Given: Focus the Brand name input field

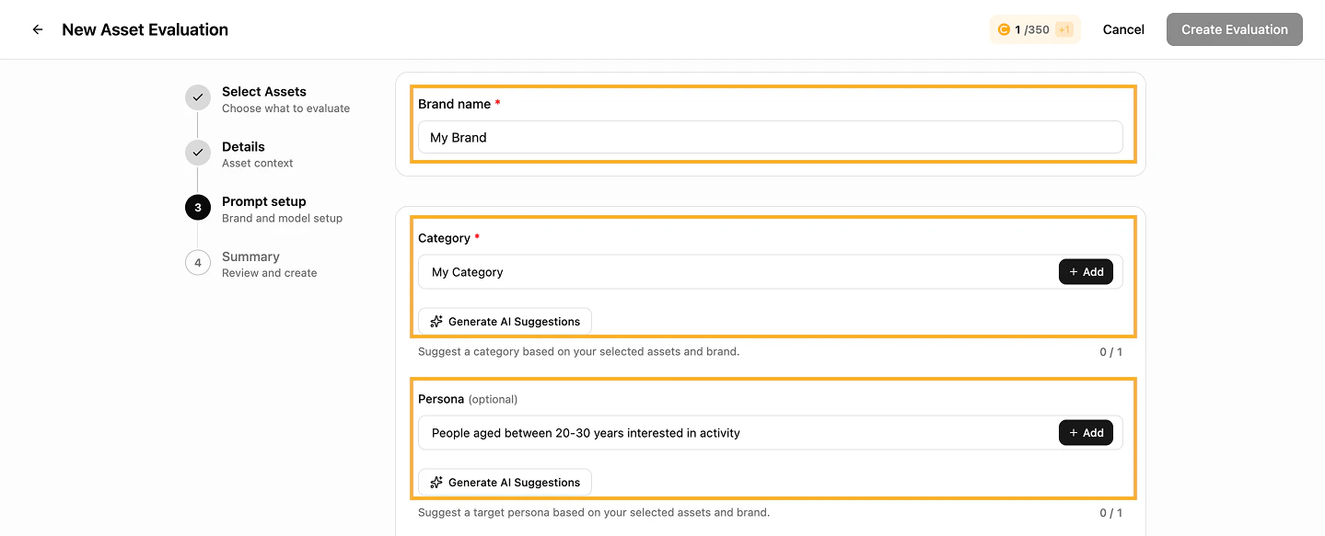Looking at the screenshot, I should (771, 137).
